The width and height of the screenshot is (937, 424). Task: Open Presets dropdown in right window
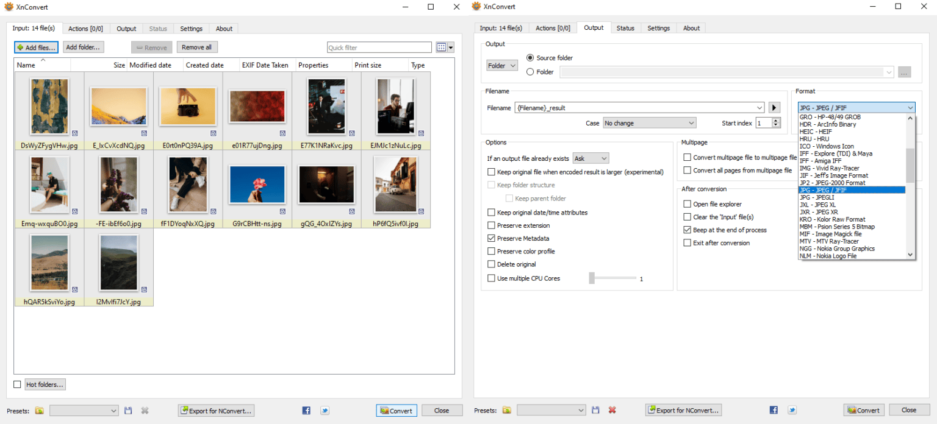551,410
